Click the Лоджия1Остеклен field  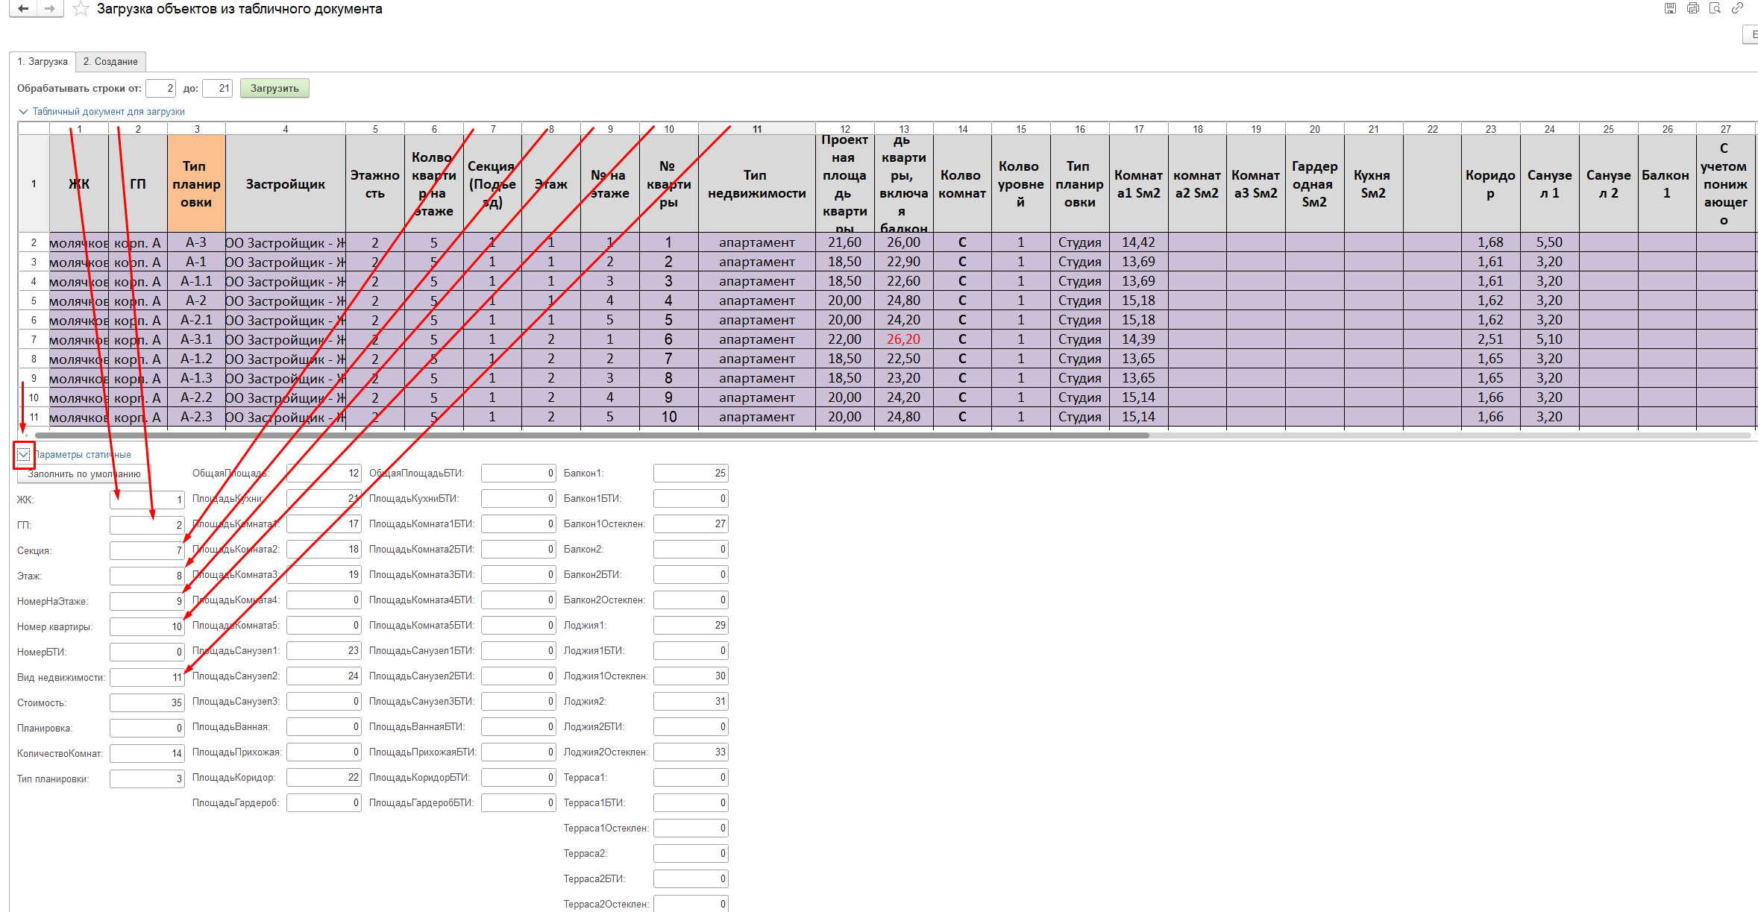[x=691, y=676]
